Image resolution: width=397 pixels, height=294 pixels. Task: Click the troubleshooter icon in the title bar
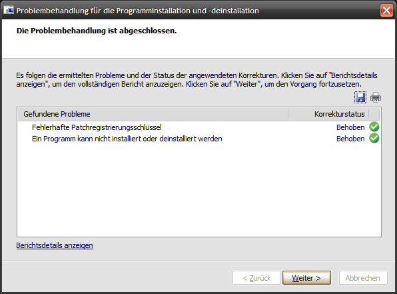tap(9, 11)
